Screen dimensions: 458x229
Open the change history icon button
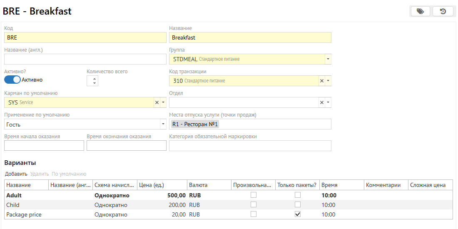[x=443, y=11]
